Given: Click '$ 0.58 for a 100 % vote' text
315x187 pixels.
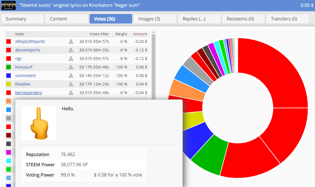Looking at the screenshot, I should [118, 175].
